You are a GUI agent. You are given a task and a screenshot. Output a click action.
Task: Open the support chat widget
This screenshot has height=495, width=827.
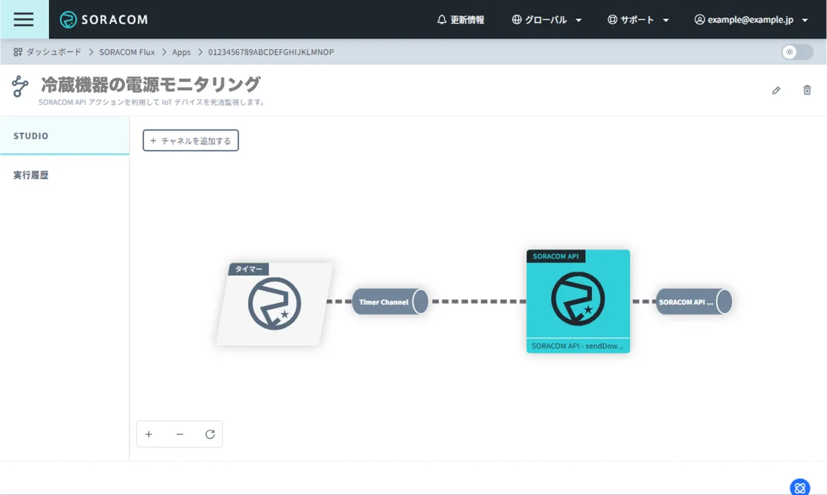pos(799,487)
